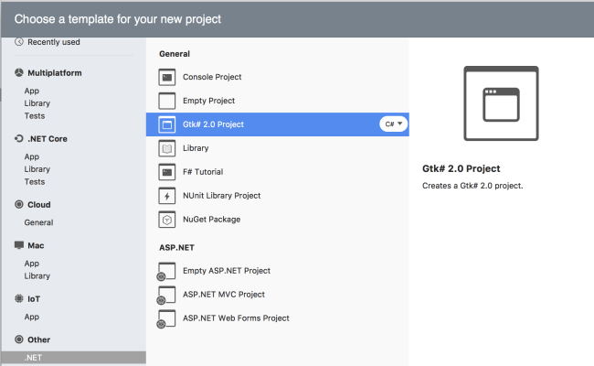594x366 pixels.
Task: Click the NUnit Library Project lightning icon
Action: tap(166, 196)
